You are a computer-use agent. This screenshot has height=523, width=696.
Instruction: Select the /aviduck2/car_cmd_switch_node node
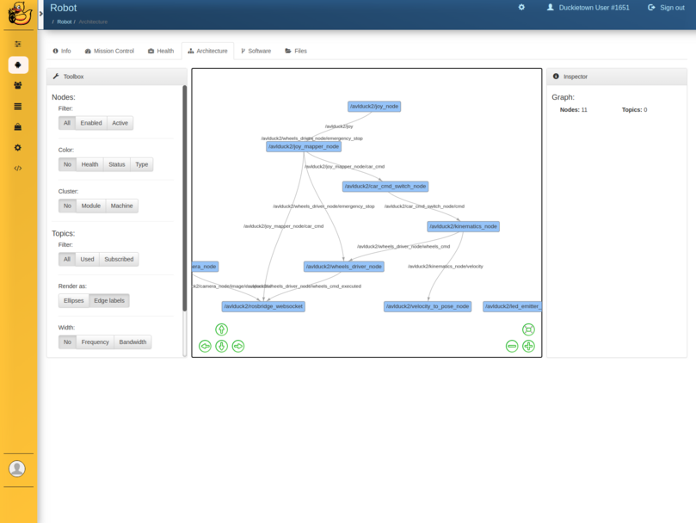(x=385, y=187)
